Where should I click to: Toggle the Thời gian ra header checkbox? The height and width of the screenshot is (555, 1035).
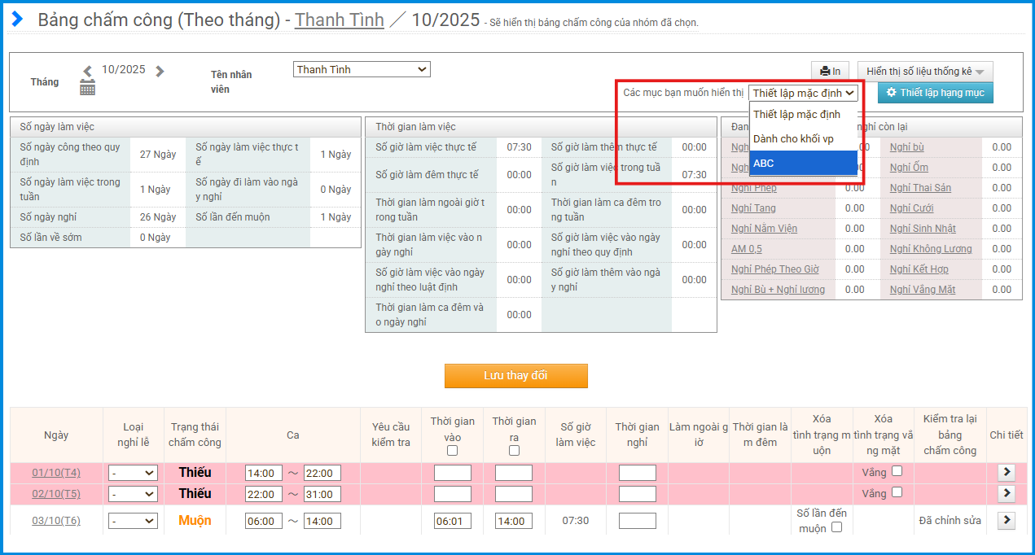pos(514,450)
